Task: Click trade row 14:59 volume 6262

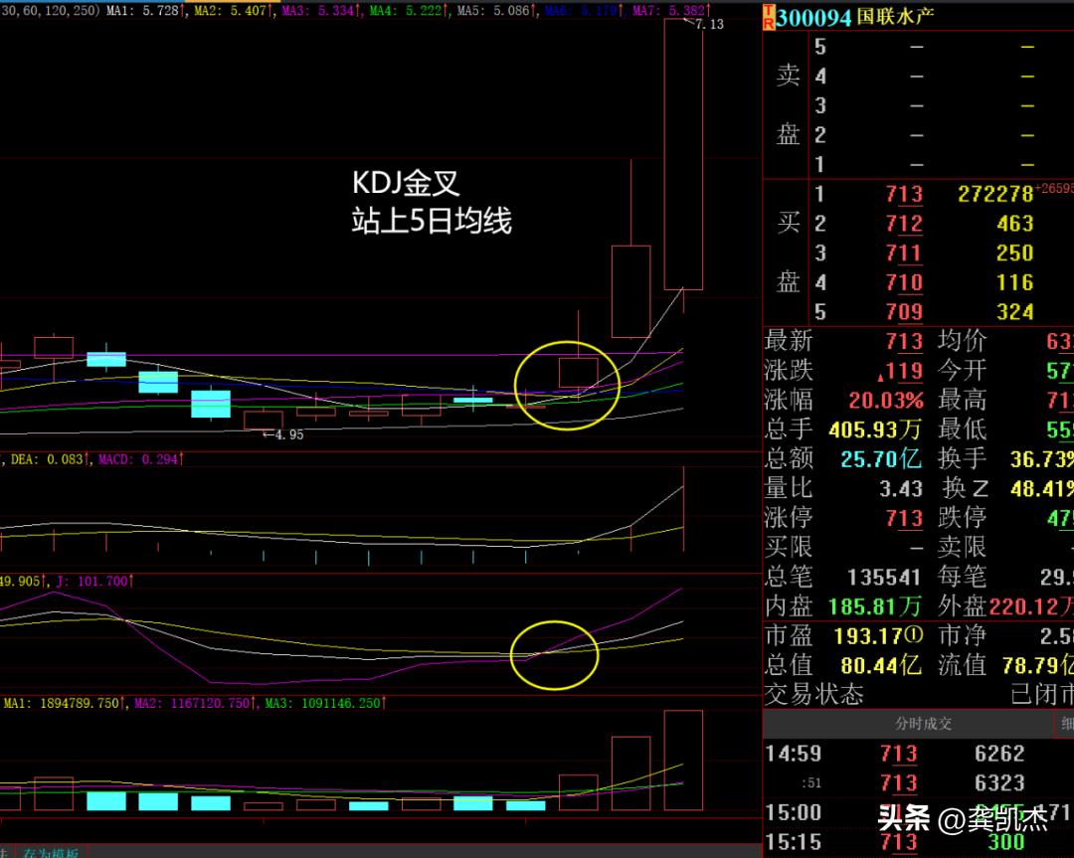Action: pyautogui.click(x=999, y=754)
